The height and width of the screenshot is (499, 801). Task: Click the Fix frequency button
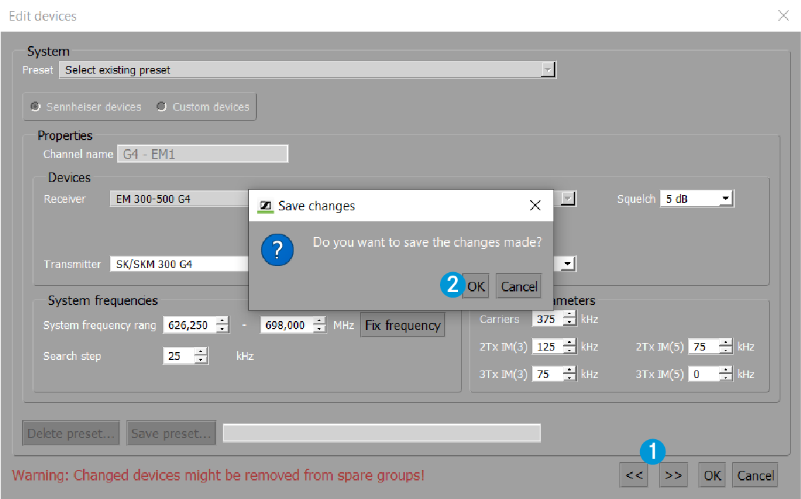402,324
